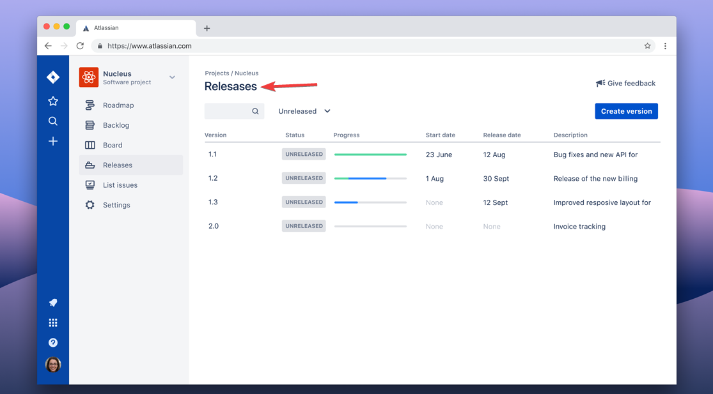The height and width of the screenshot is (394, 713).
Task: Click the starred items icon
Action: point(53,100)
